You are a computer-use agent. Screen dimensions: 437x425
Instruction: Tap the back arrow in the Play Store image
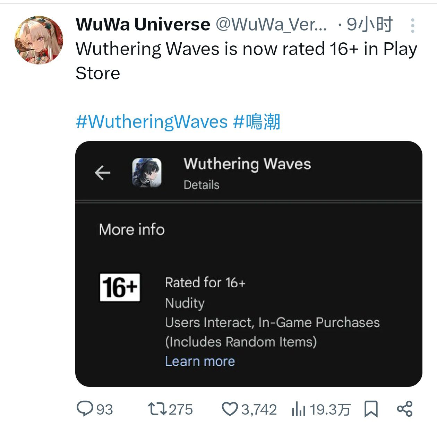click(x=102, y=173)
